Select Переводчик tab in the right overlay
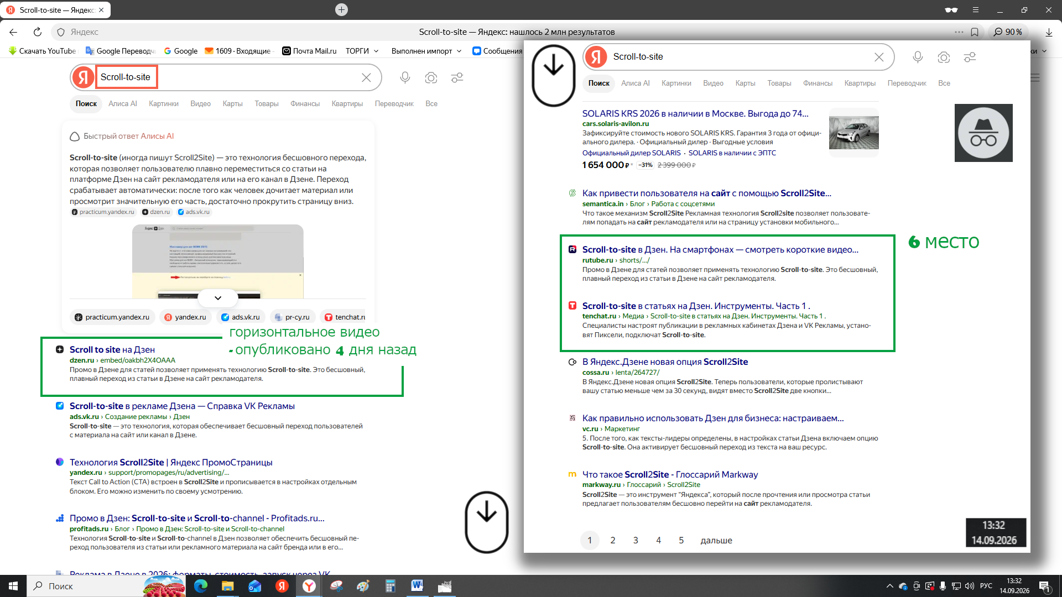The height and width of the screenshot is (597, 1062). click(907, 83)
